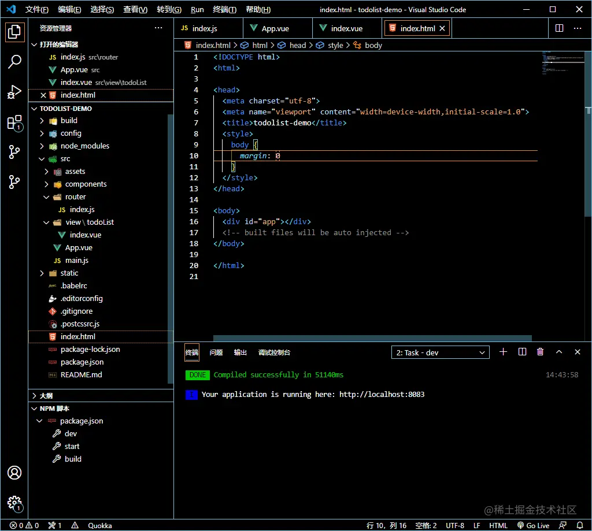This screenshot has width=592, height=531.
Task: Switch to the 调试控制台 debug console tab
Action: coord(274,352)
